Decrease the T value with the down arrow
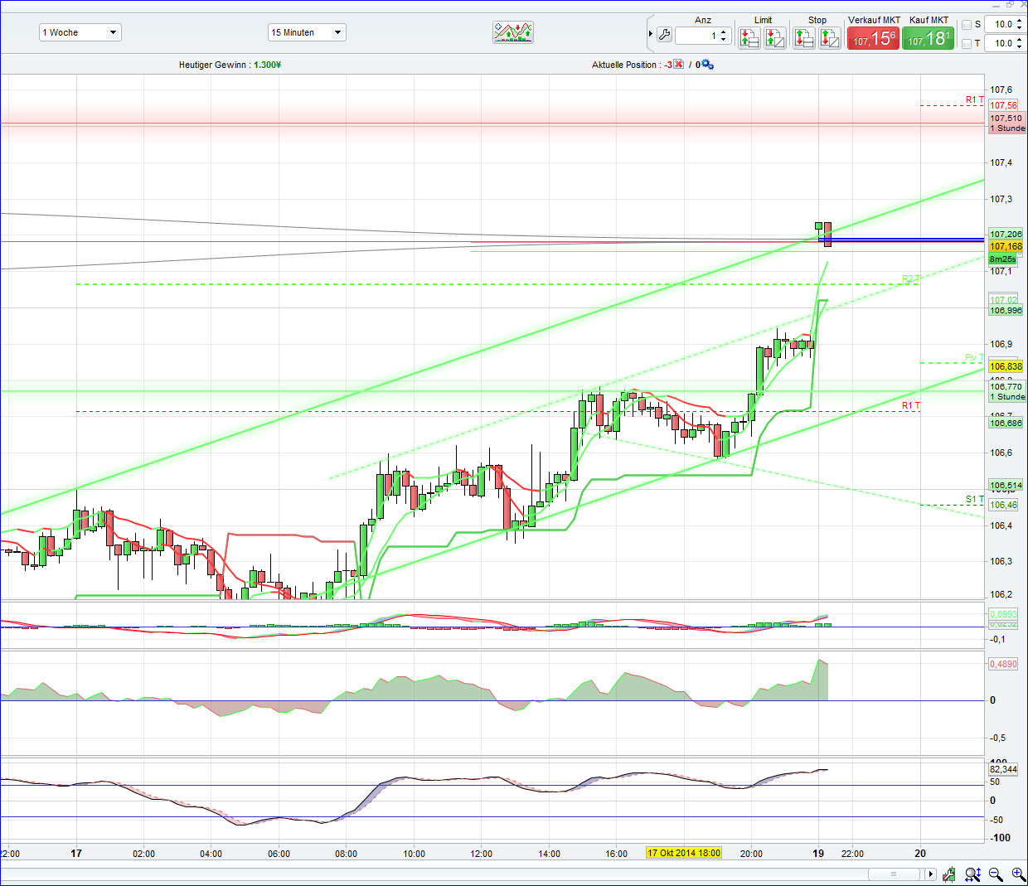Image resolution: width=1028 pixels, height=886 pixels. (1021, 47)
